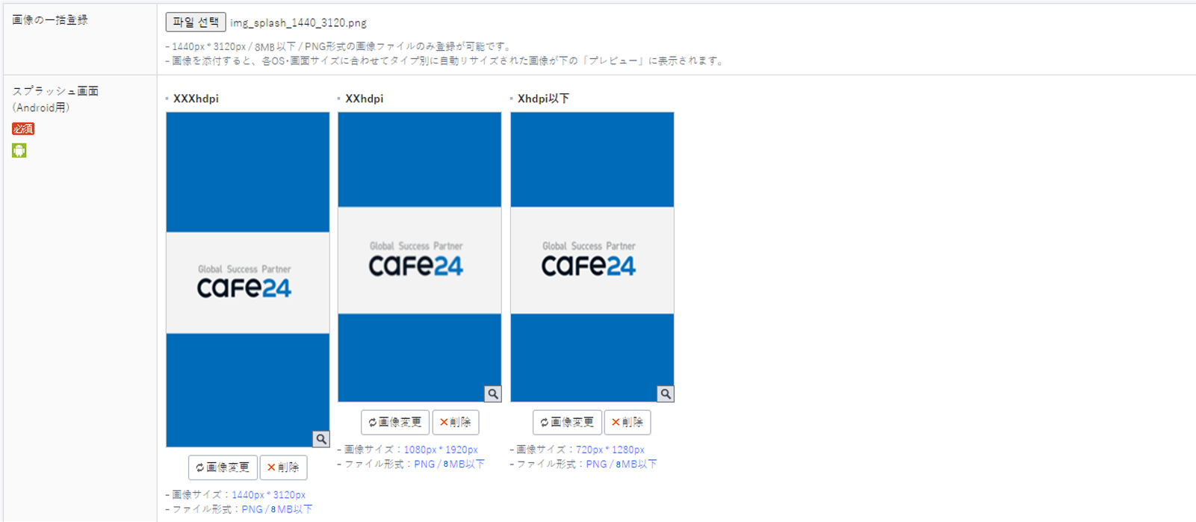Open magnifier on Xhdpi以下 splash preview

(666, 394)
